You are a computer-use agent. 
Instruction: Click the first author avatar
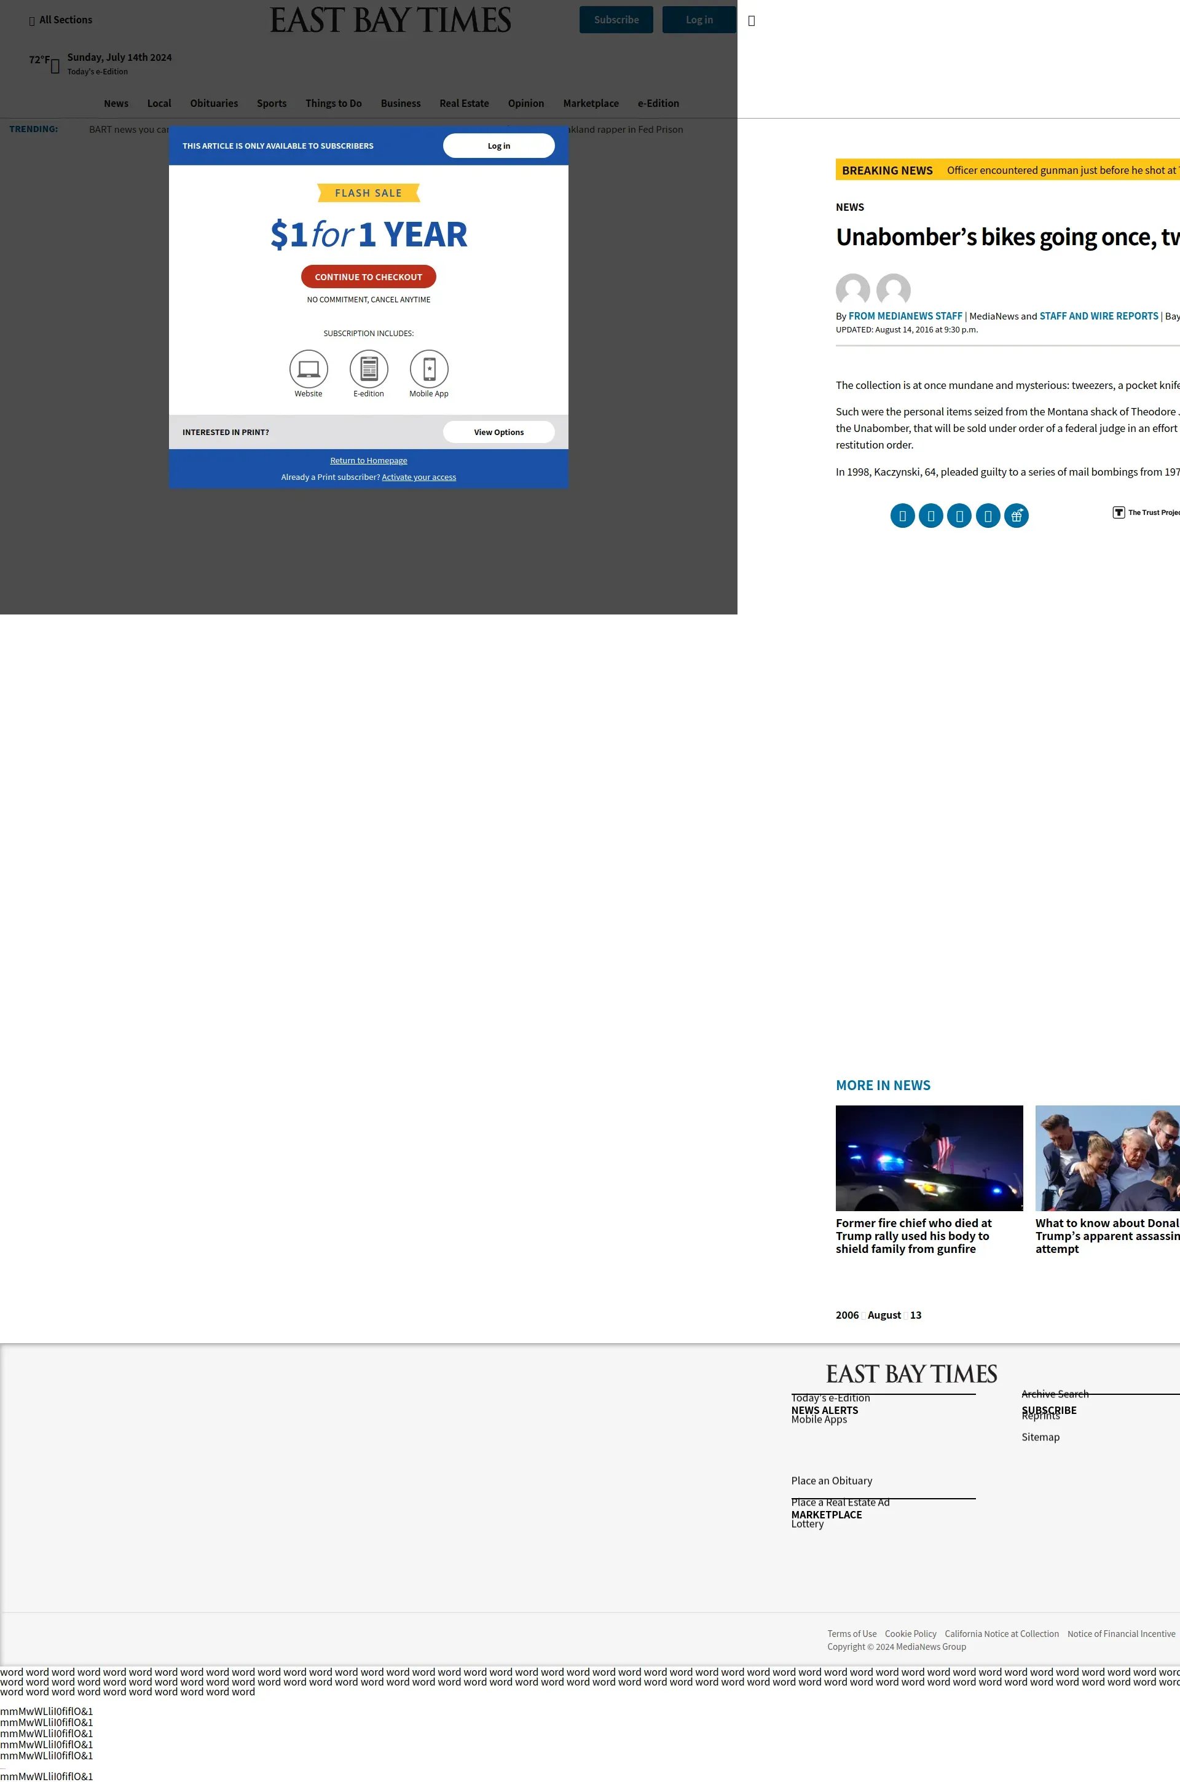tap(852, 289)
